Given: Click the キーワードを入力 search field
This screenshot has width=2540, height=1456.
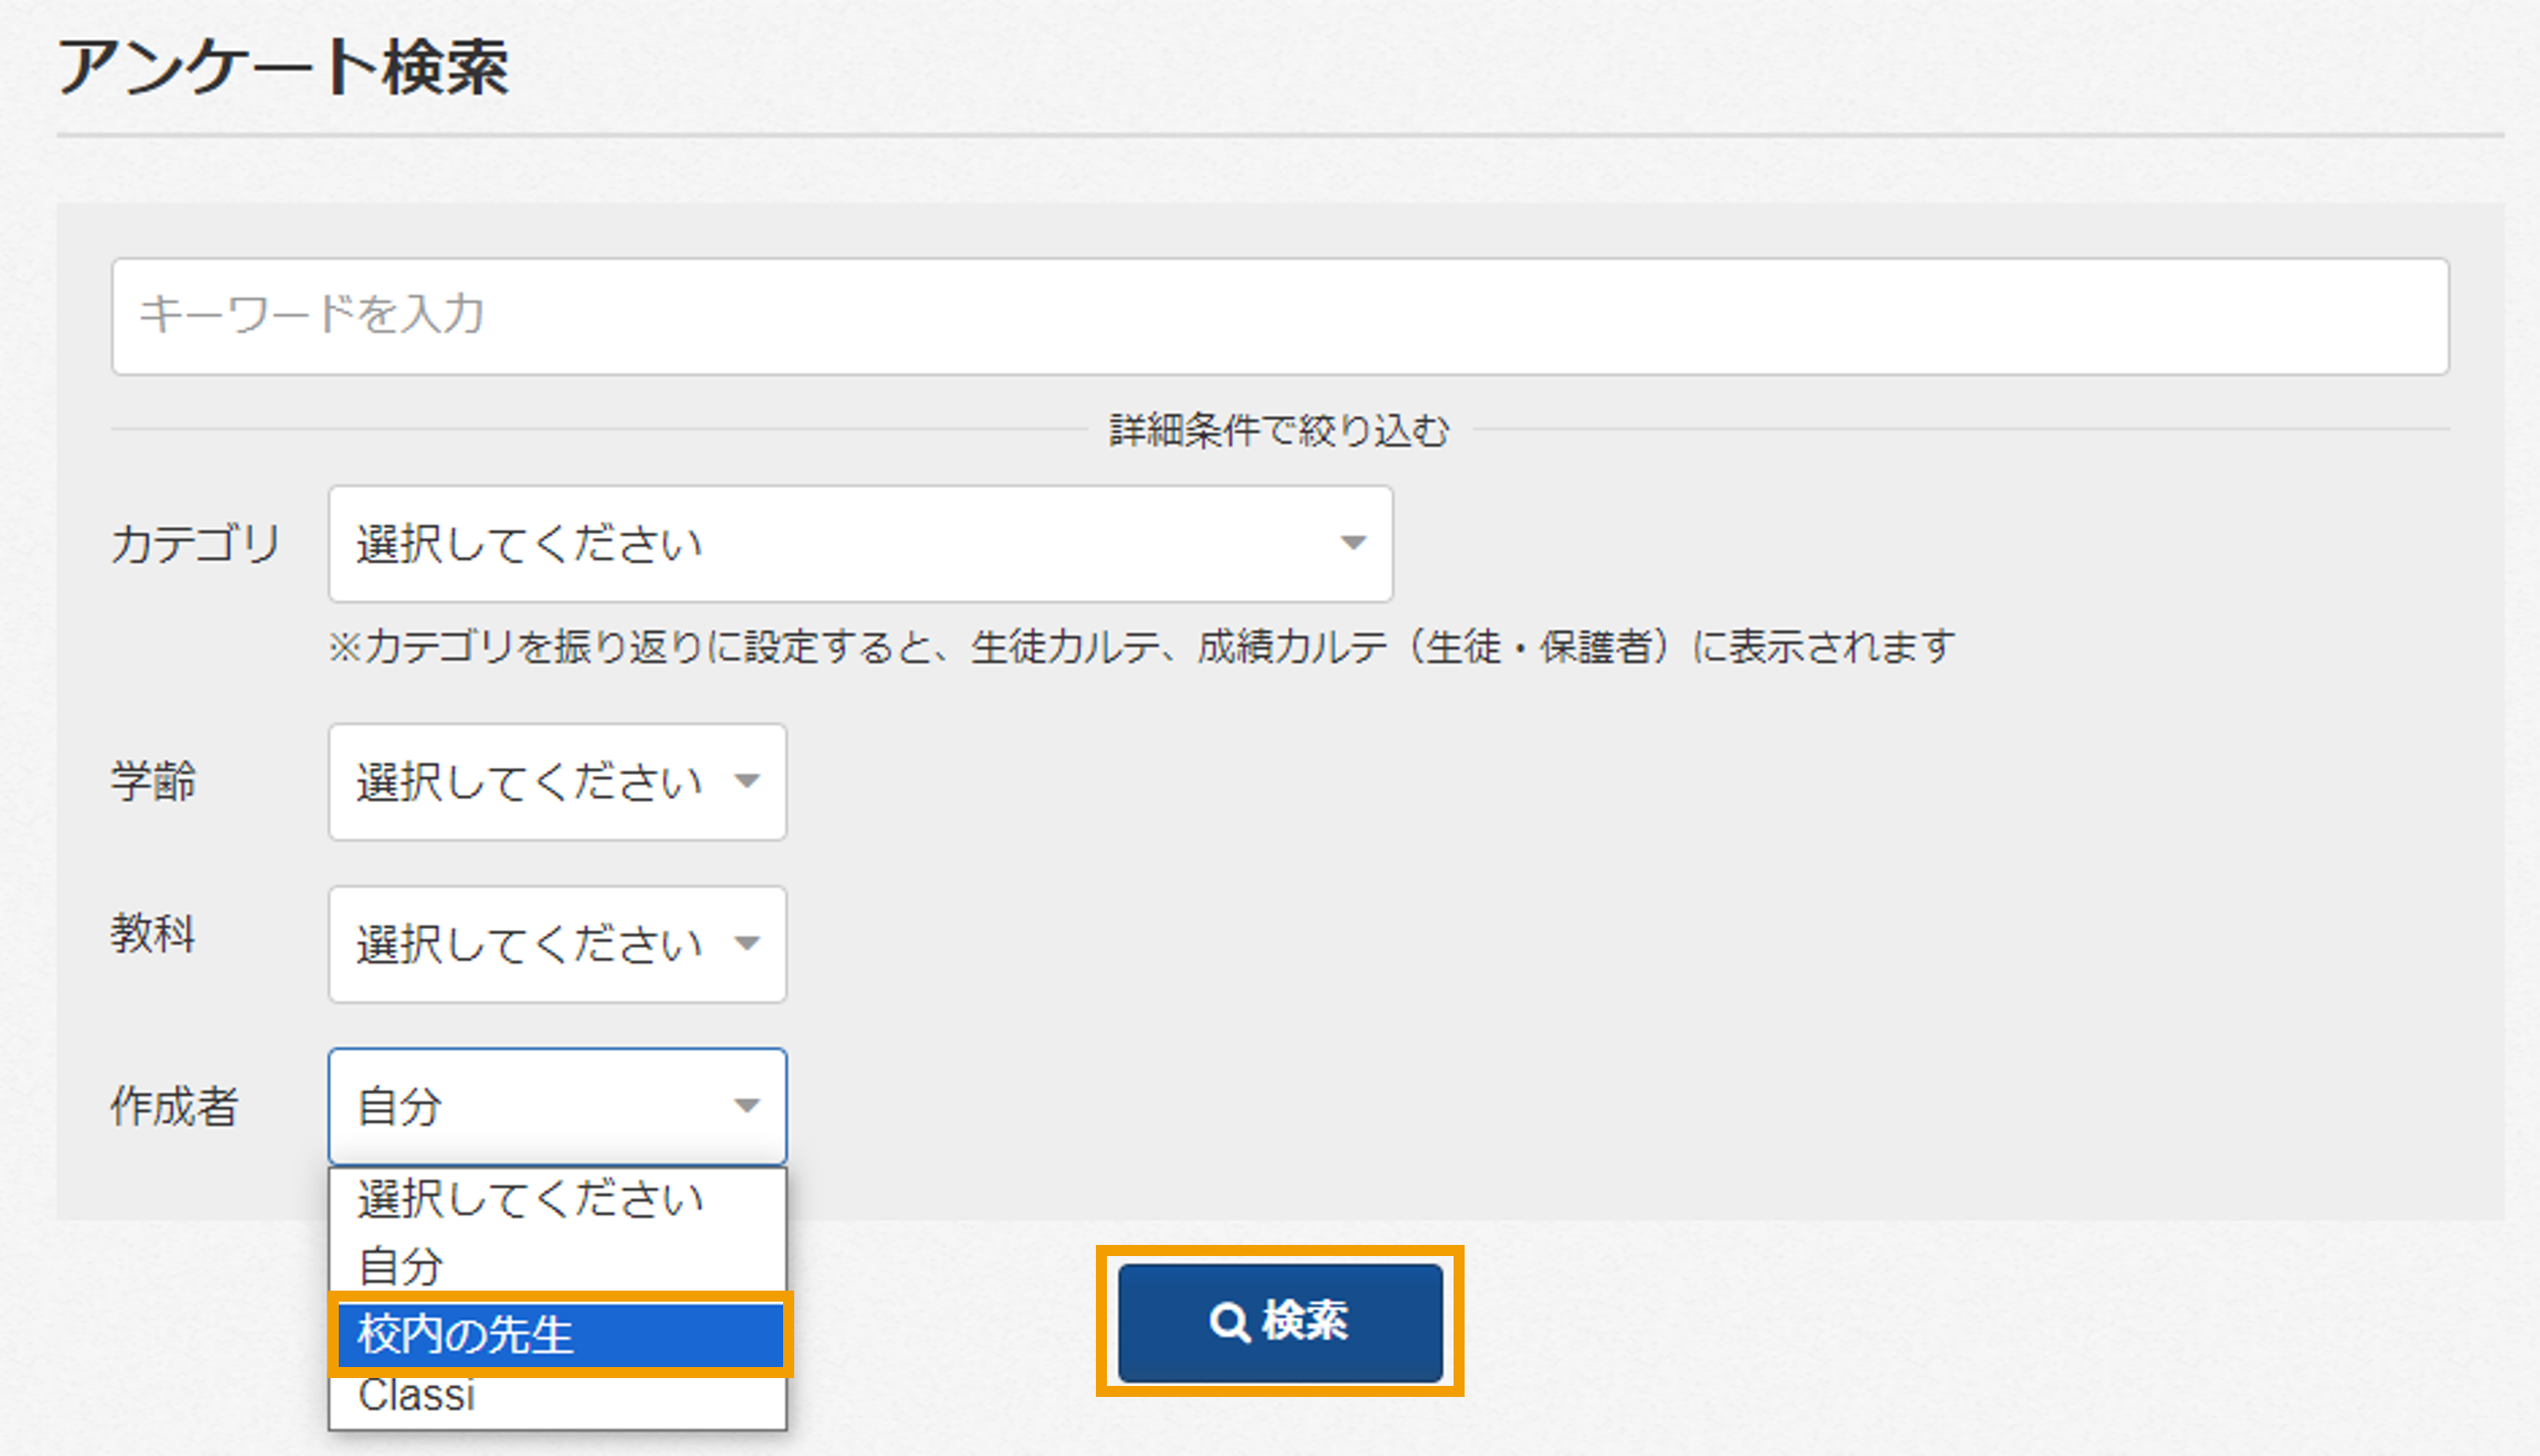Looking at the screenshot, I should [1279, 316].
